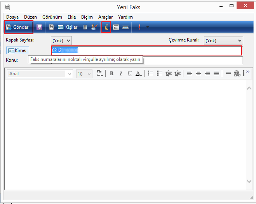Click the scrollbar down arrow

click(x=249, y=181)
